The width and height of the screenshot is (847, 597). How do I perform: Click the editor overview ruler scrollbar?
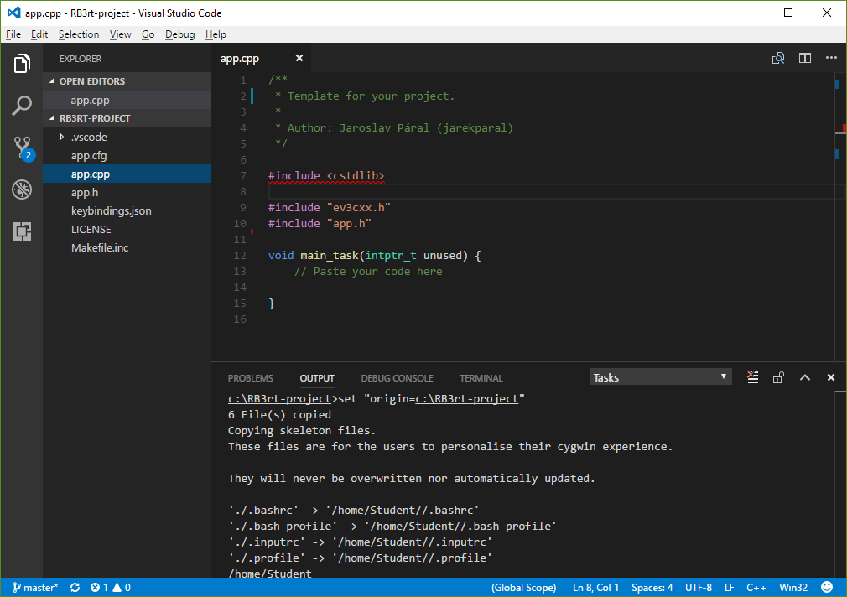pyautogui.click(x=840, y=216)
